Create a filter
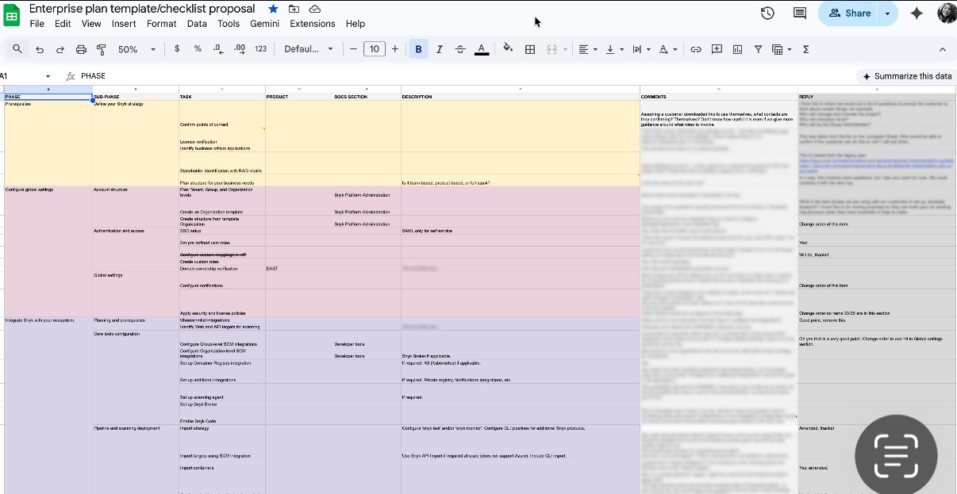Viewport: 957px width, 494px height. point(758,48)
